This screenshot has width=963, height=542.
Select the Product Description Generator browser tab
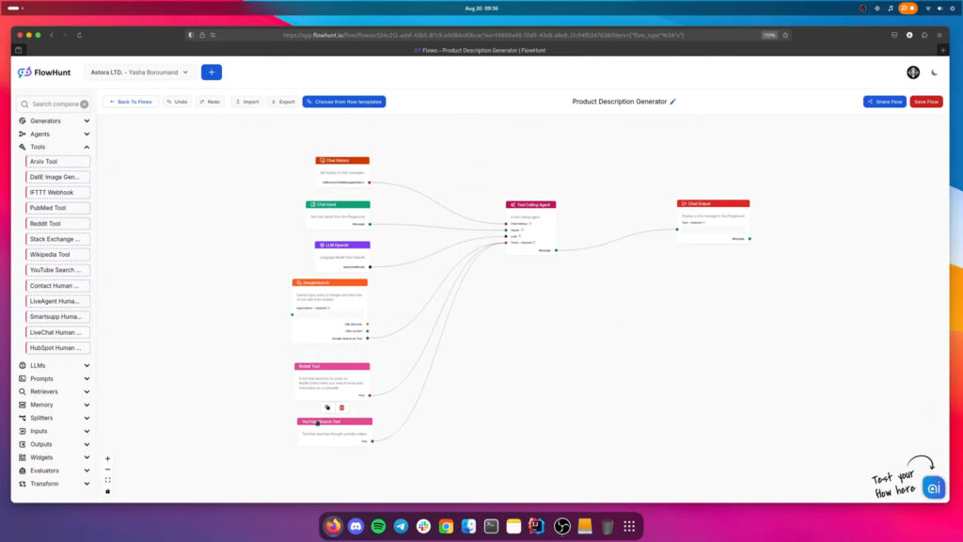481,51
